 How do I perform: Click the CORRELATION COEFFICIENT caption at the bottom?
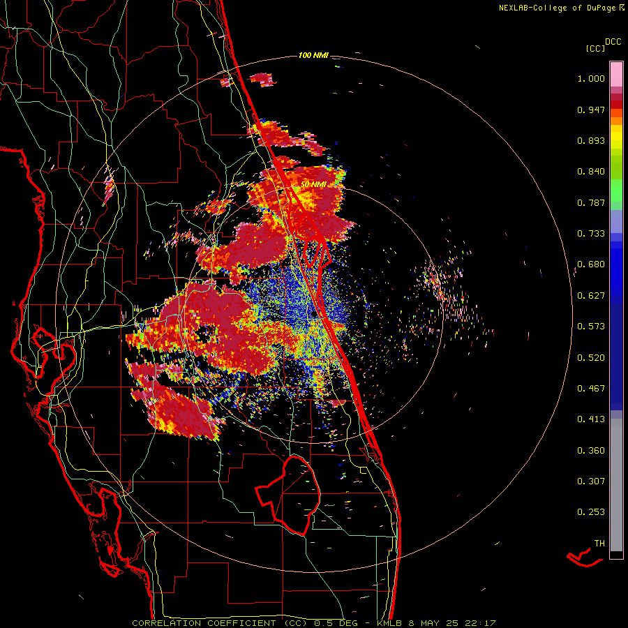point(314,623)
